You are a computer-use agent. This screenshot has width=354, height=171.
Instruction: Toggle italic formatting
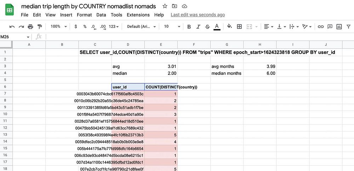[198, 26]
